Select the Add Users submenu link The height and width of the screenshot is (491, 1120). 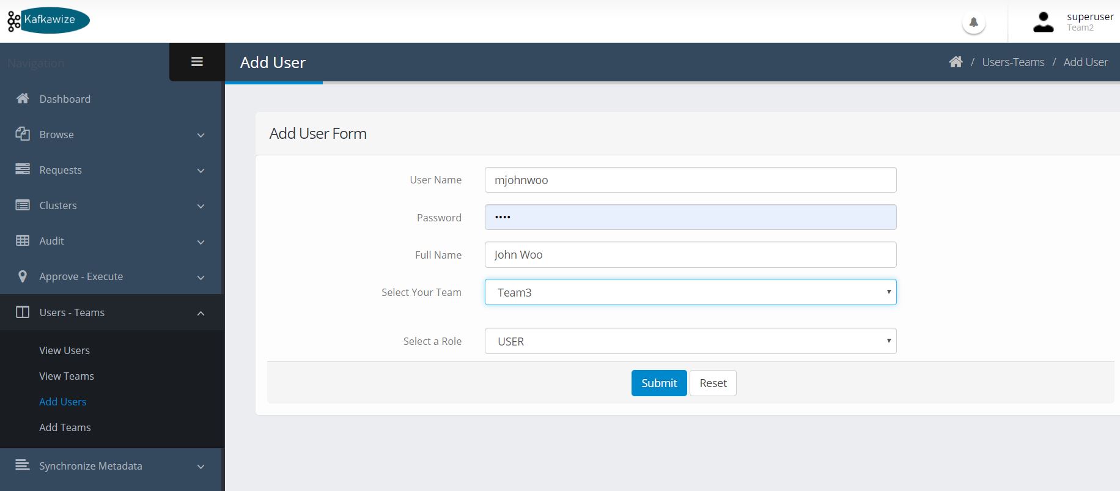click(63, 402)
